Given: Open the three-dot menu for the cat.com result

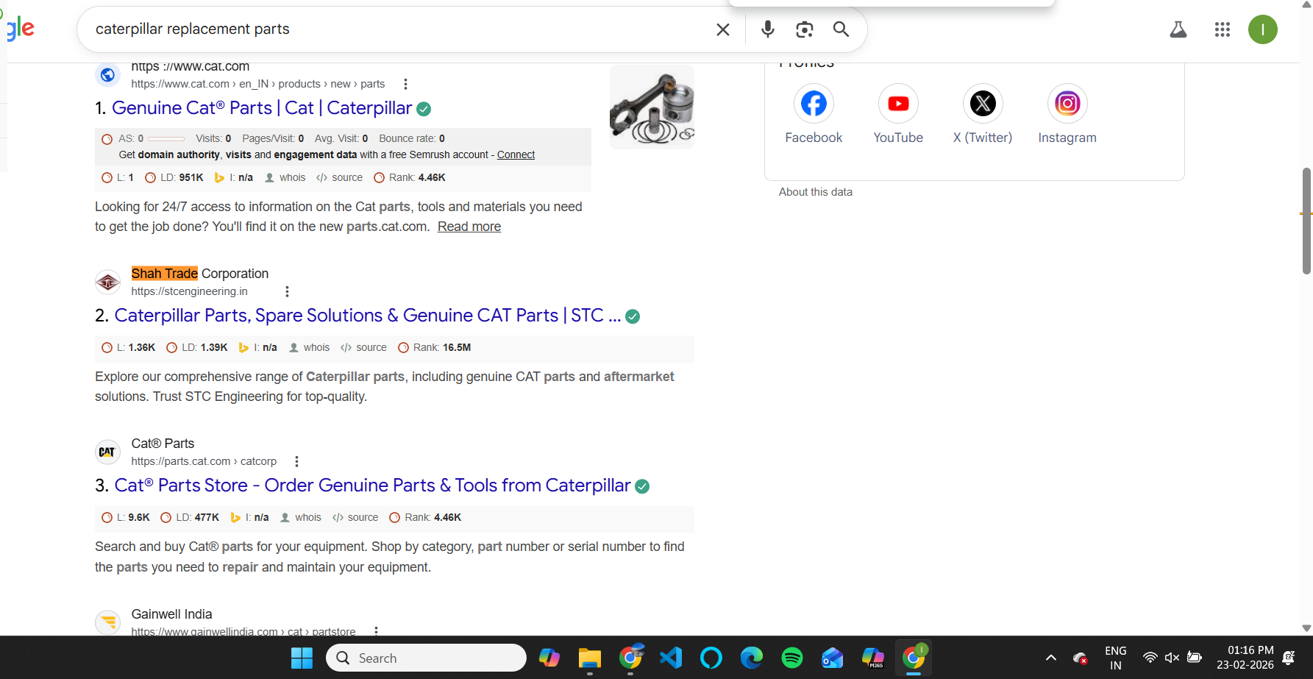Looking at the screenshot, I should point(405,84).
